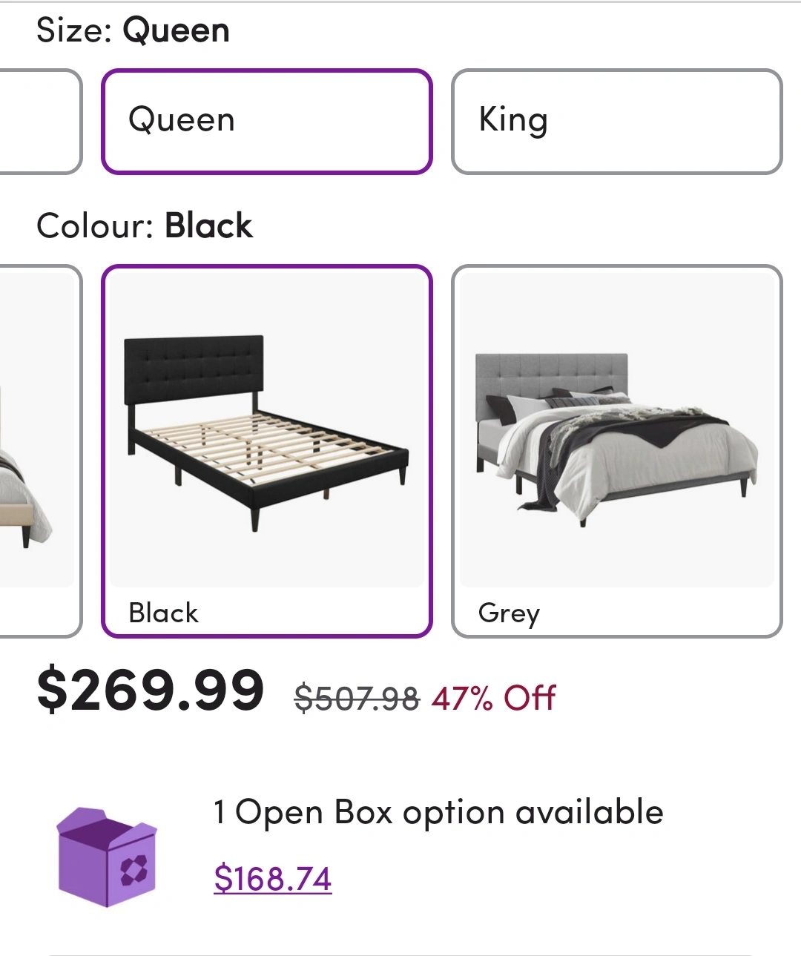This screenshot has width=801, height=956.
Task: Select the Queen size option
Action: click(266, 122)
